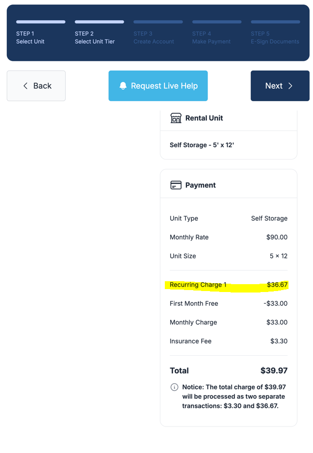This screenshot has width=313, height=453.
Task: Click the left chevron inside the Back button
Action: (25, 85)
